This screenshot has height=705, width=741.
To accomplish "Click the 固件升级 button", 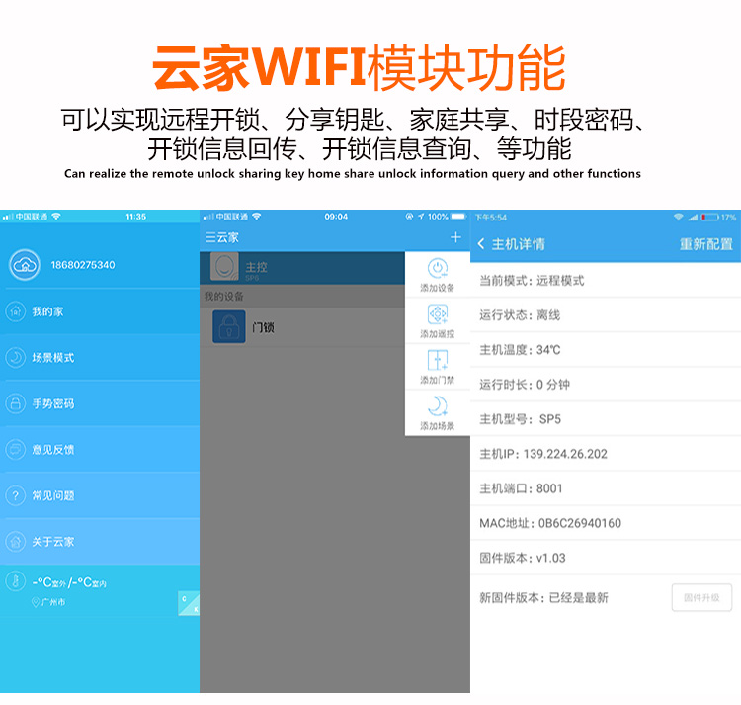I will coord(701,597).
